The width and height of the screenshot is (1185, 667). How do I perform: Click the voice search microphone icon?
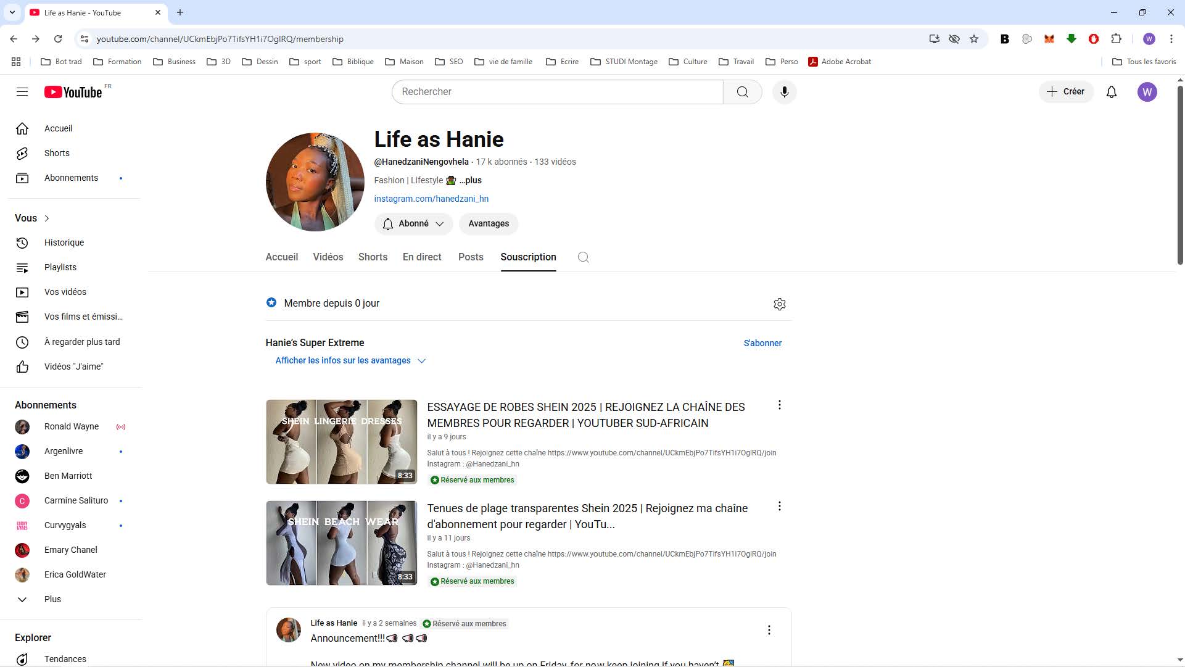784,92
